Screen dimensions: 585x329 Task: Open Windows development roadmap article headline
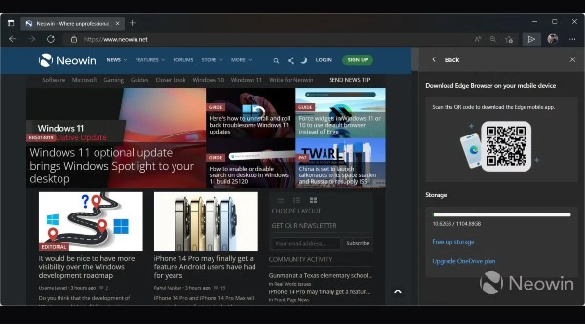[x=87, y=267]
